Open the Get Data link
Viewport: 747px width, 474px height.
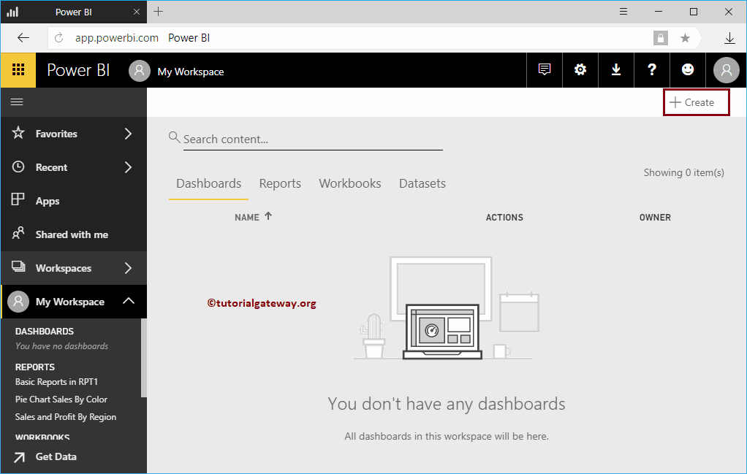click(x=56, y=457)
